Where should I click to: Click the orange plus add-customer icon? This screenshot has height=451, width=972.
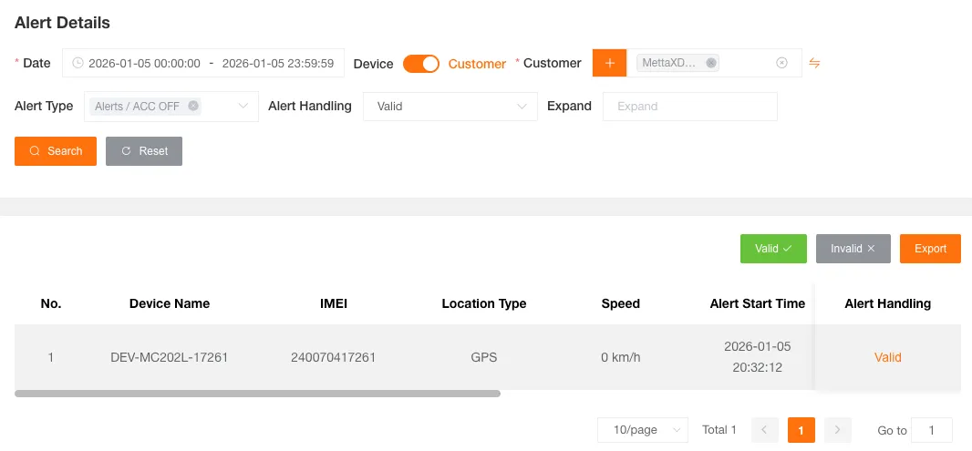[609, 63]
